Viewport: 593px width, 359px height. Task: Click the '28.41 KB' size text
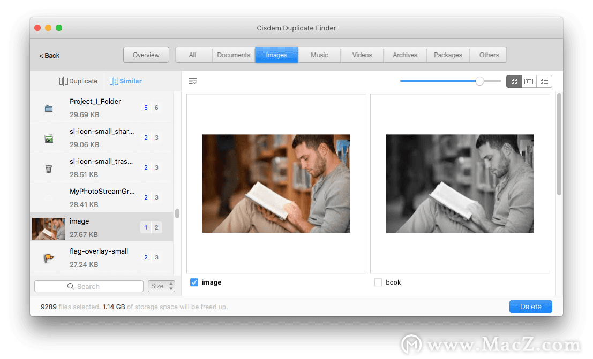[x=84, y=204]
